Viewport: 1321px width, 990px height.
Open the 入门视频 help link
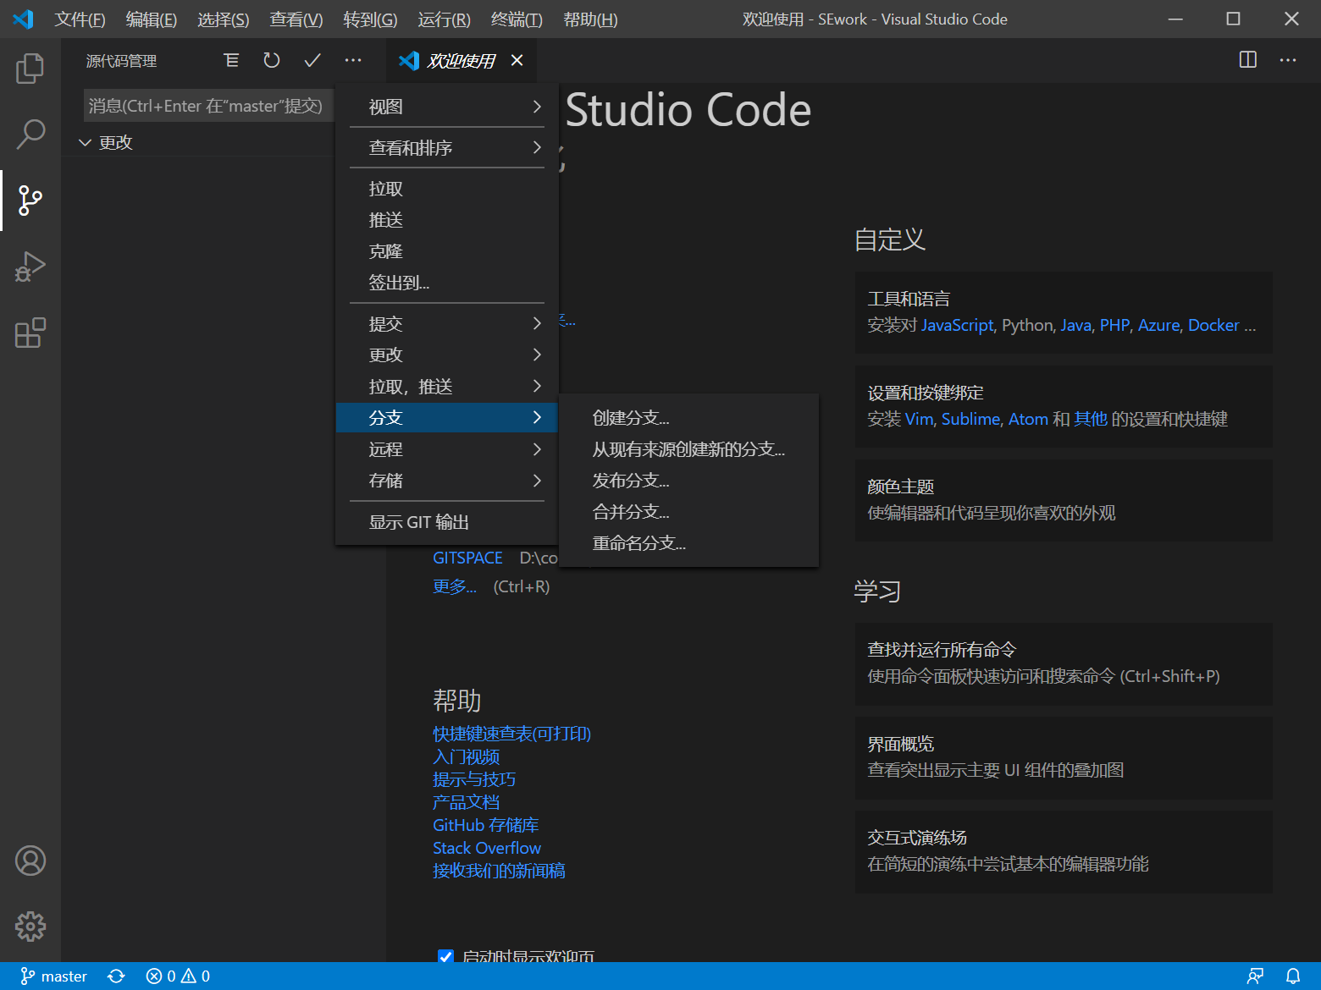click(x=466, y=756)
